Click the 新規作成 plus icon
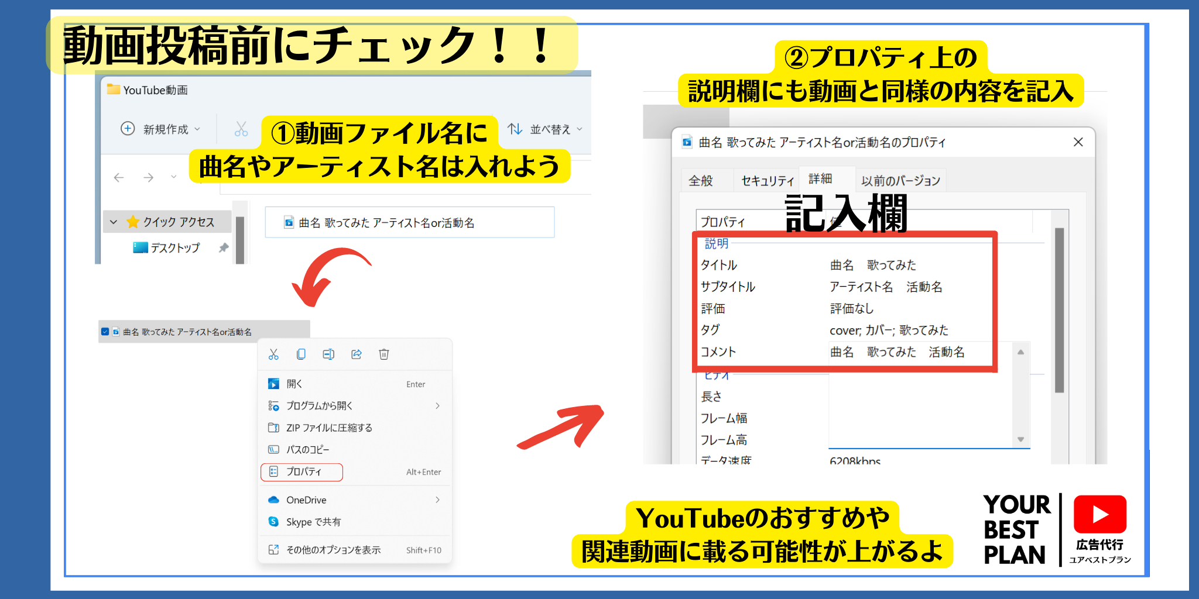 tap(128, 129)
